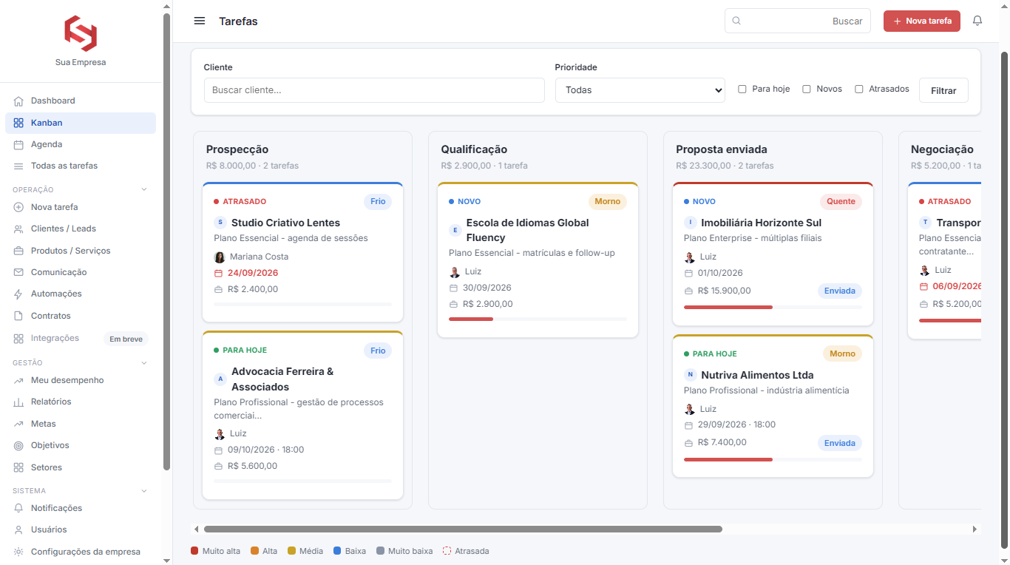Click the Comunicação envelope icon
This screenshot has width=1010, height=565.
tap(18, 272)
